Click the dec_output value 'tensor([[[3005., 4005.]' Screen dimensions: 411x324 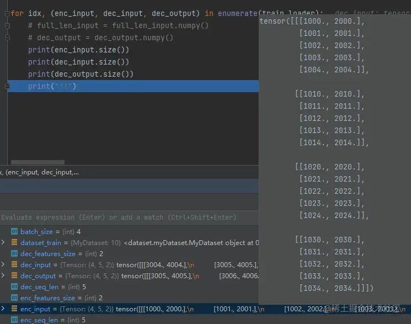pos(157,276)
